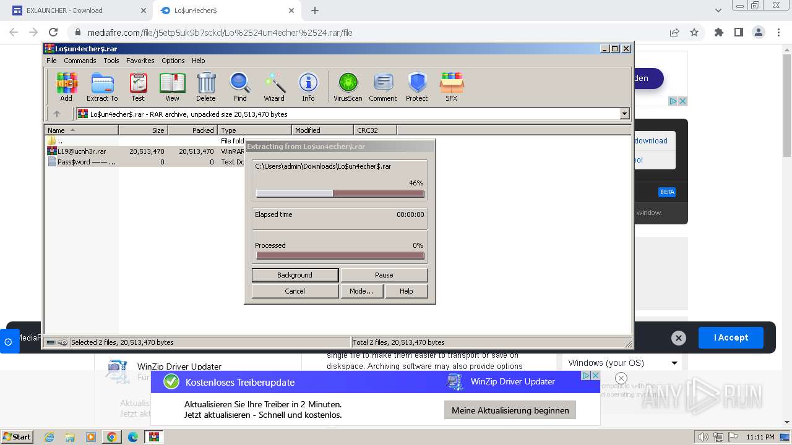Click the SFX toolbar icon
The height and width of the screenshot is (445, 792).
[x=452, y=87]
